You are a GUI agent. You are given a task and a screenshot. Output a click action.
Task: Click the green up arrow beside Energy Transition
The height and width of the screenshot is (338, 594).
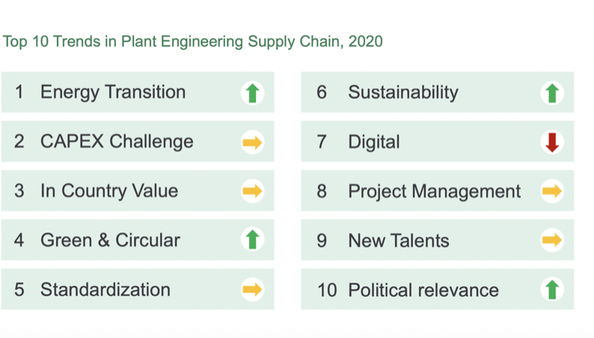coord(253,93)
